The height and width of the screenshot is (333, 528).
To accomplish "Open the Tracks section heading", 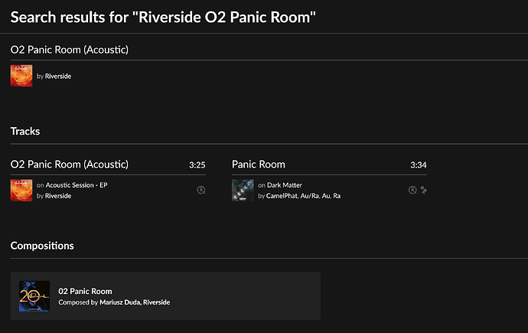I will point(25,132).
